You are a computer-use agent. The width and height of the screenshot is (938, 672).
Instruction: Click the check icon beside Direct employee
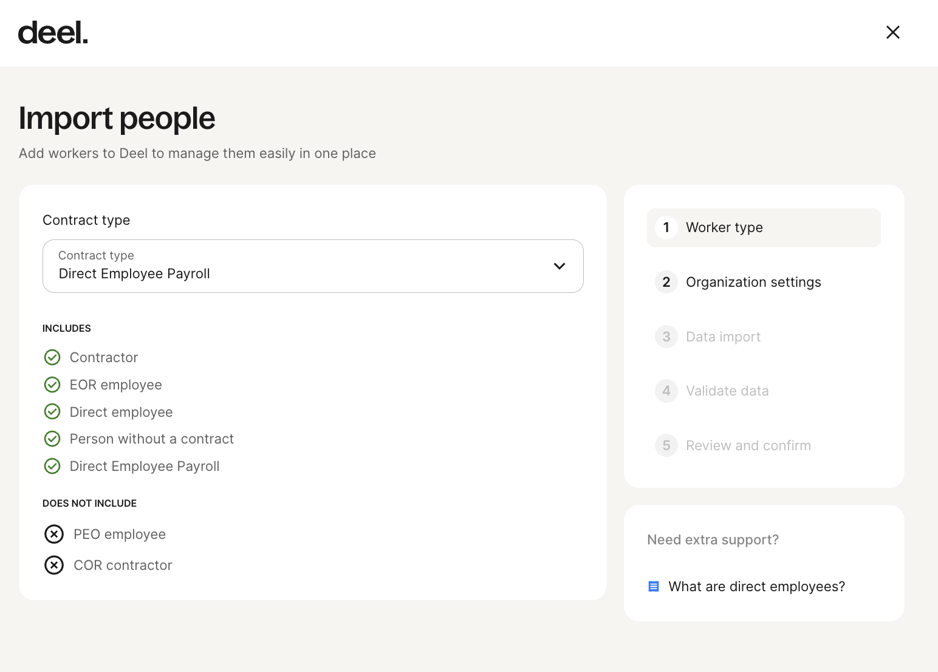pyautogui.click(x=52, y=412)
